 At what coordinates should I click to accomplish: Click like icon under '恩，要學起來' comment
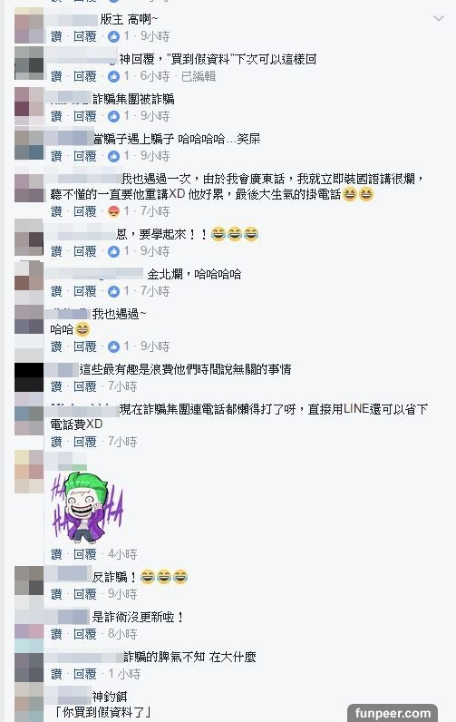tap(113, 251)
